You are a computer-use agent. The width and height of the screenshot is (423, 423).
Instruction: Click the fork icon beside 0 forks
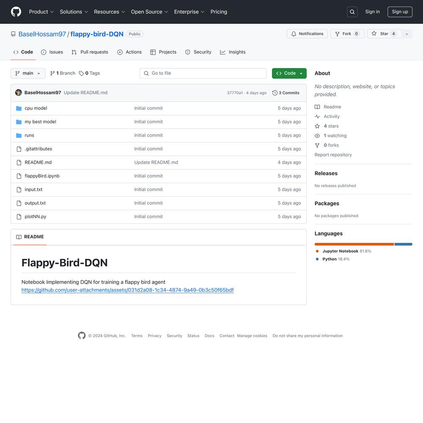(x=317, y=145)
